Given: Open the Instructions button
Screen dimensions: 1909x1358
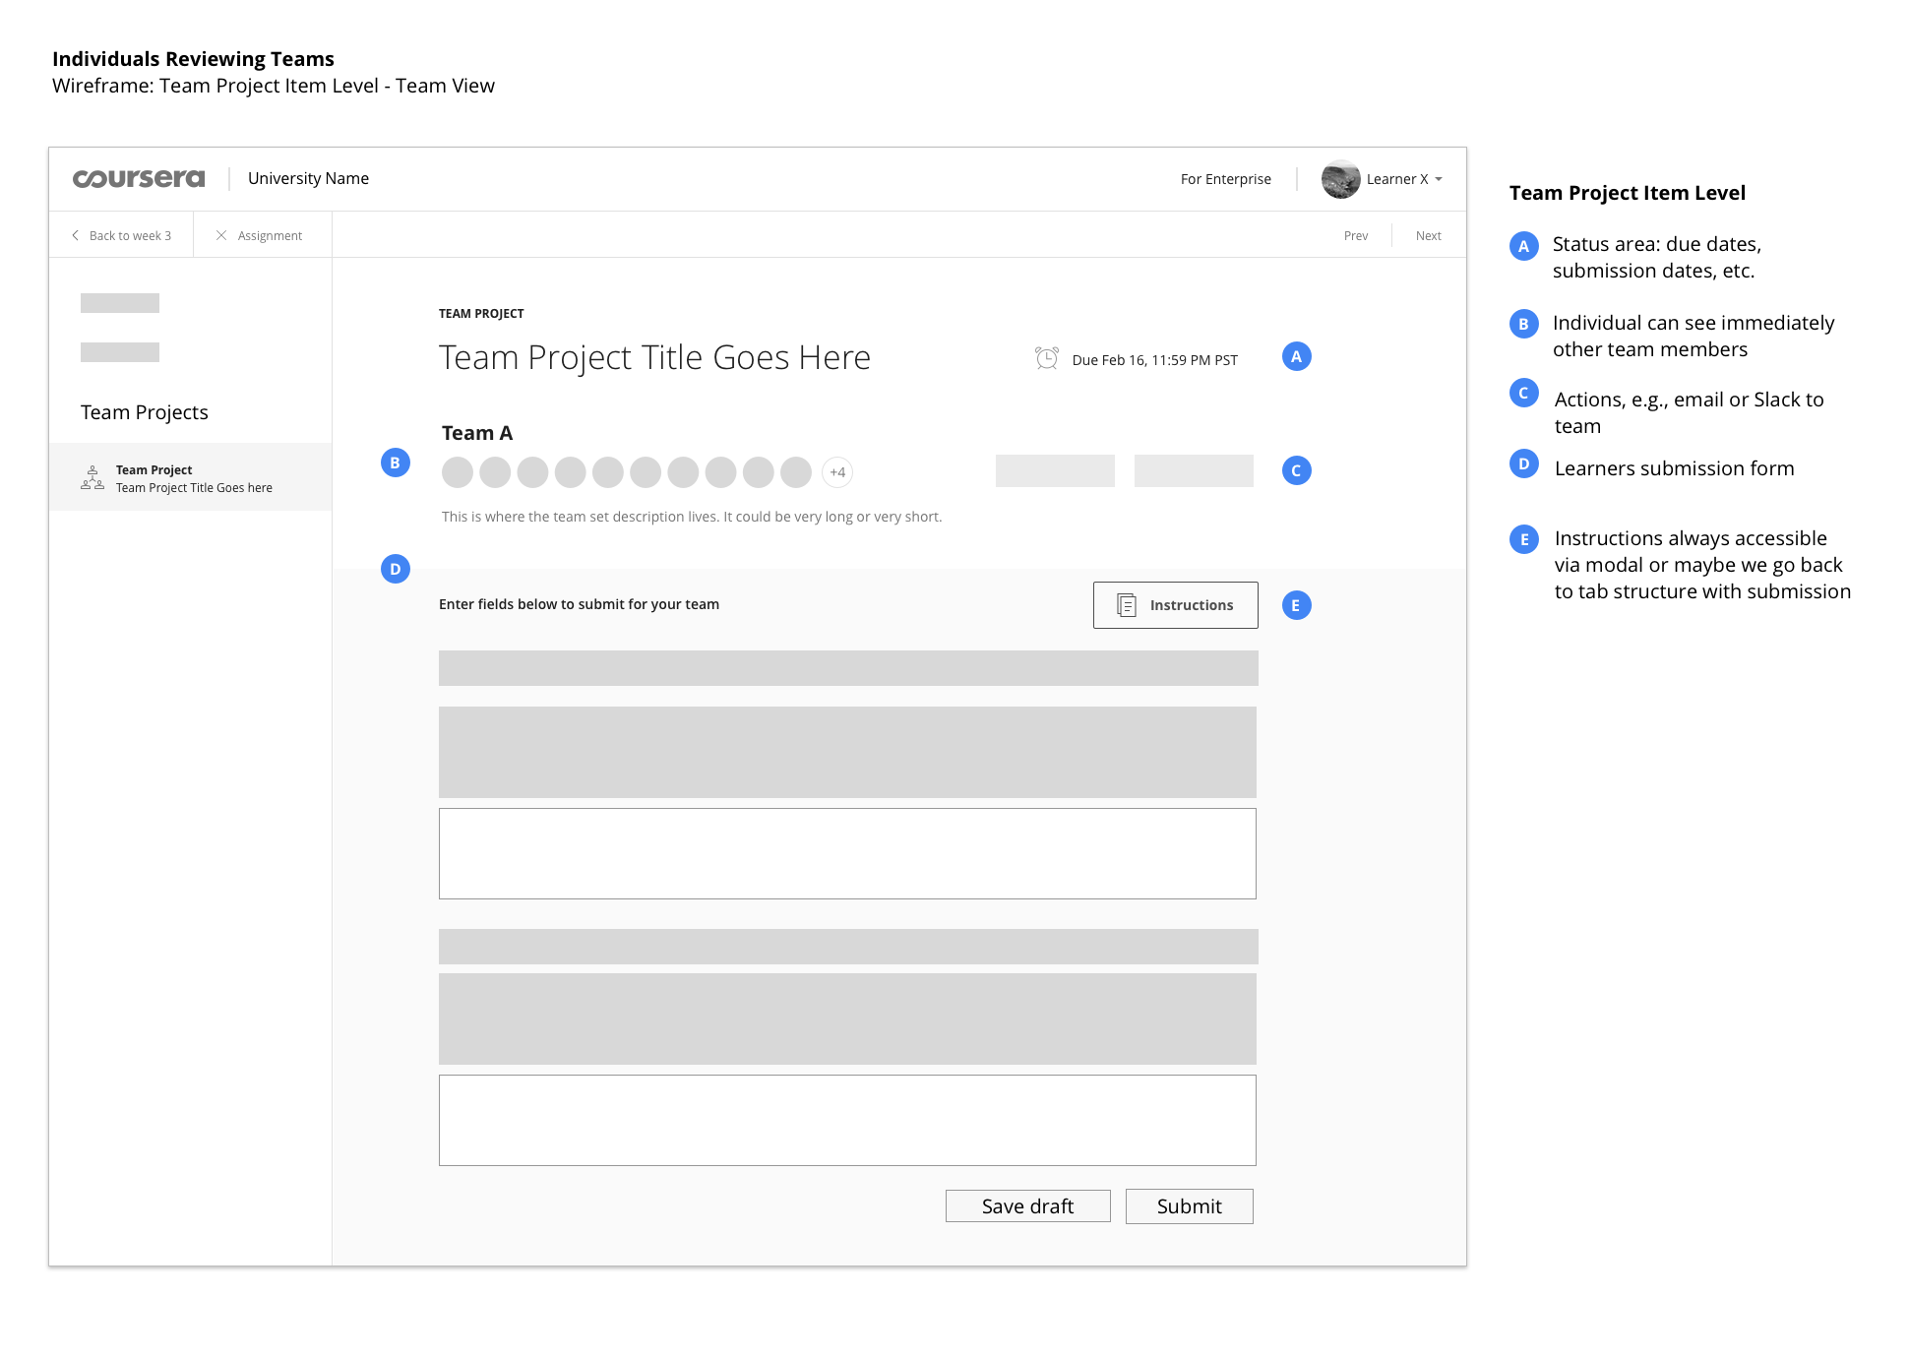Looking at the screenshot, I should (x=1175, y=605).
